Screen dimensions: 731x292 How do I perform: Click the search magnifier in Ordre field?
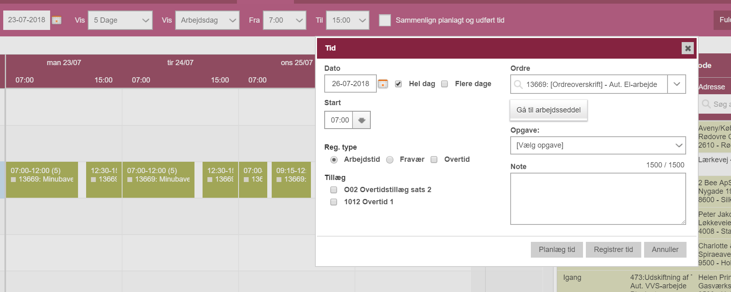click(518, 85)
